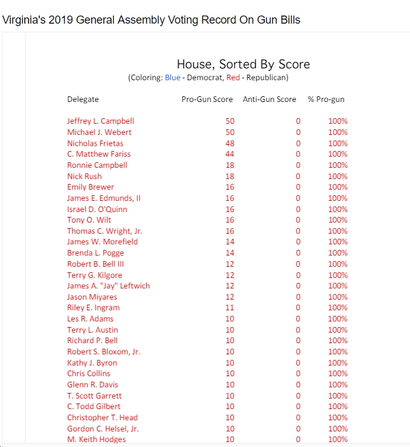This screenshot has width=410, height=447.
Task: Click the name Kathy J. Byron
Action: [92, 363]
